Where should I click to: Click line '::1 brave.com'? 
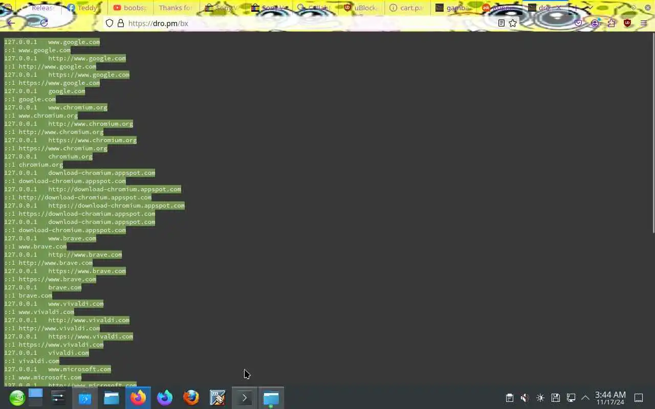(28, 296)
